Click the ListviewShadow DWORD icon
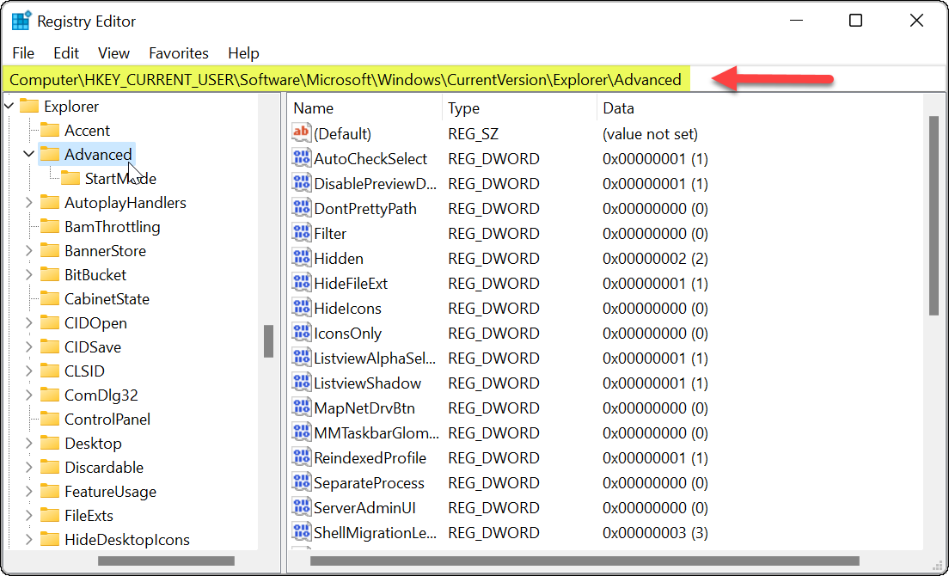949x576 pixels. click(x=301, y=383)
